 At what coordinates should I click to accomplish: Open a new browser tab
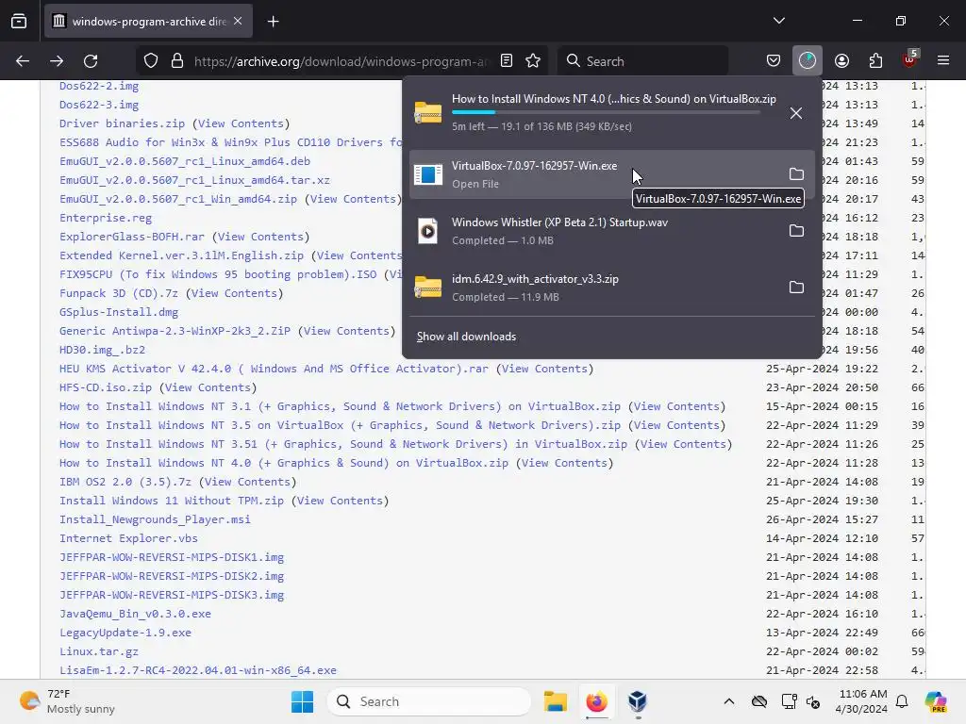pyautogui.click(x=273, y=22)
